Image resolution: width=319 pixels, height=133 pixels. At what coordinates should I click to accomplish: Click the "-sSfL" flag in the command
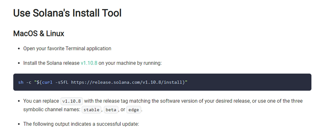point(62,82)
